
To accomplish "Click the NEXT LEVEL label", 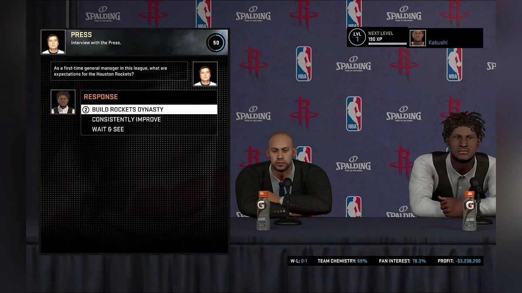I will [x=381, y=33].
